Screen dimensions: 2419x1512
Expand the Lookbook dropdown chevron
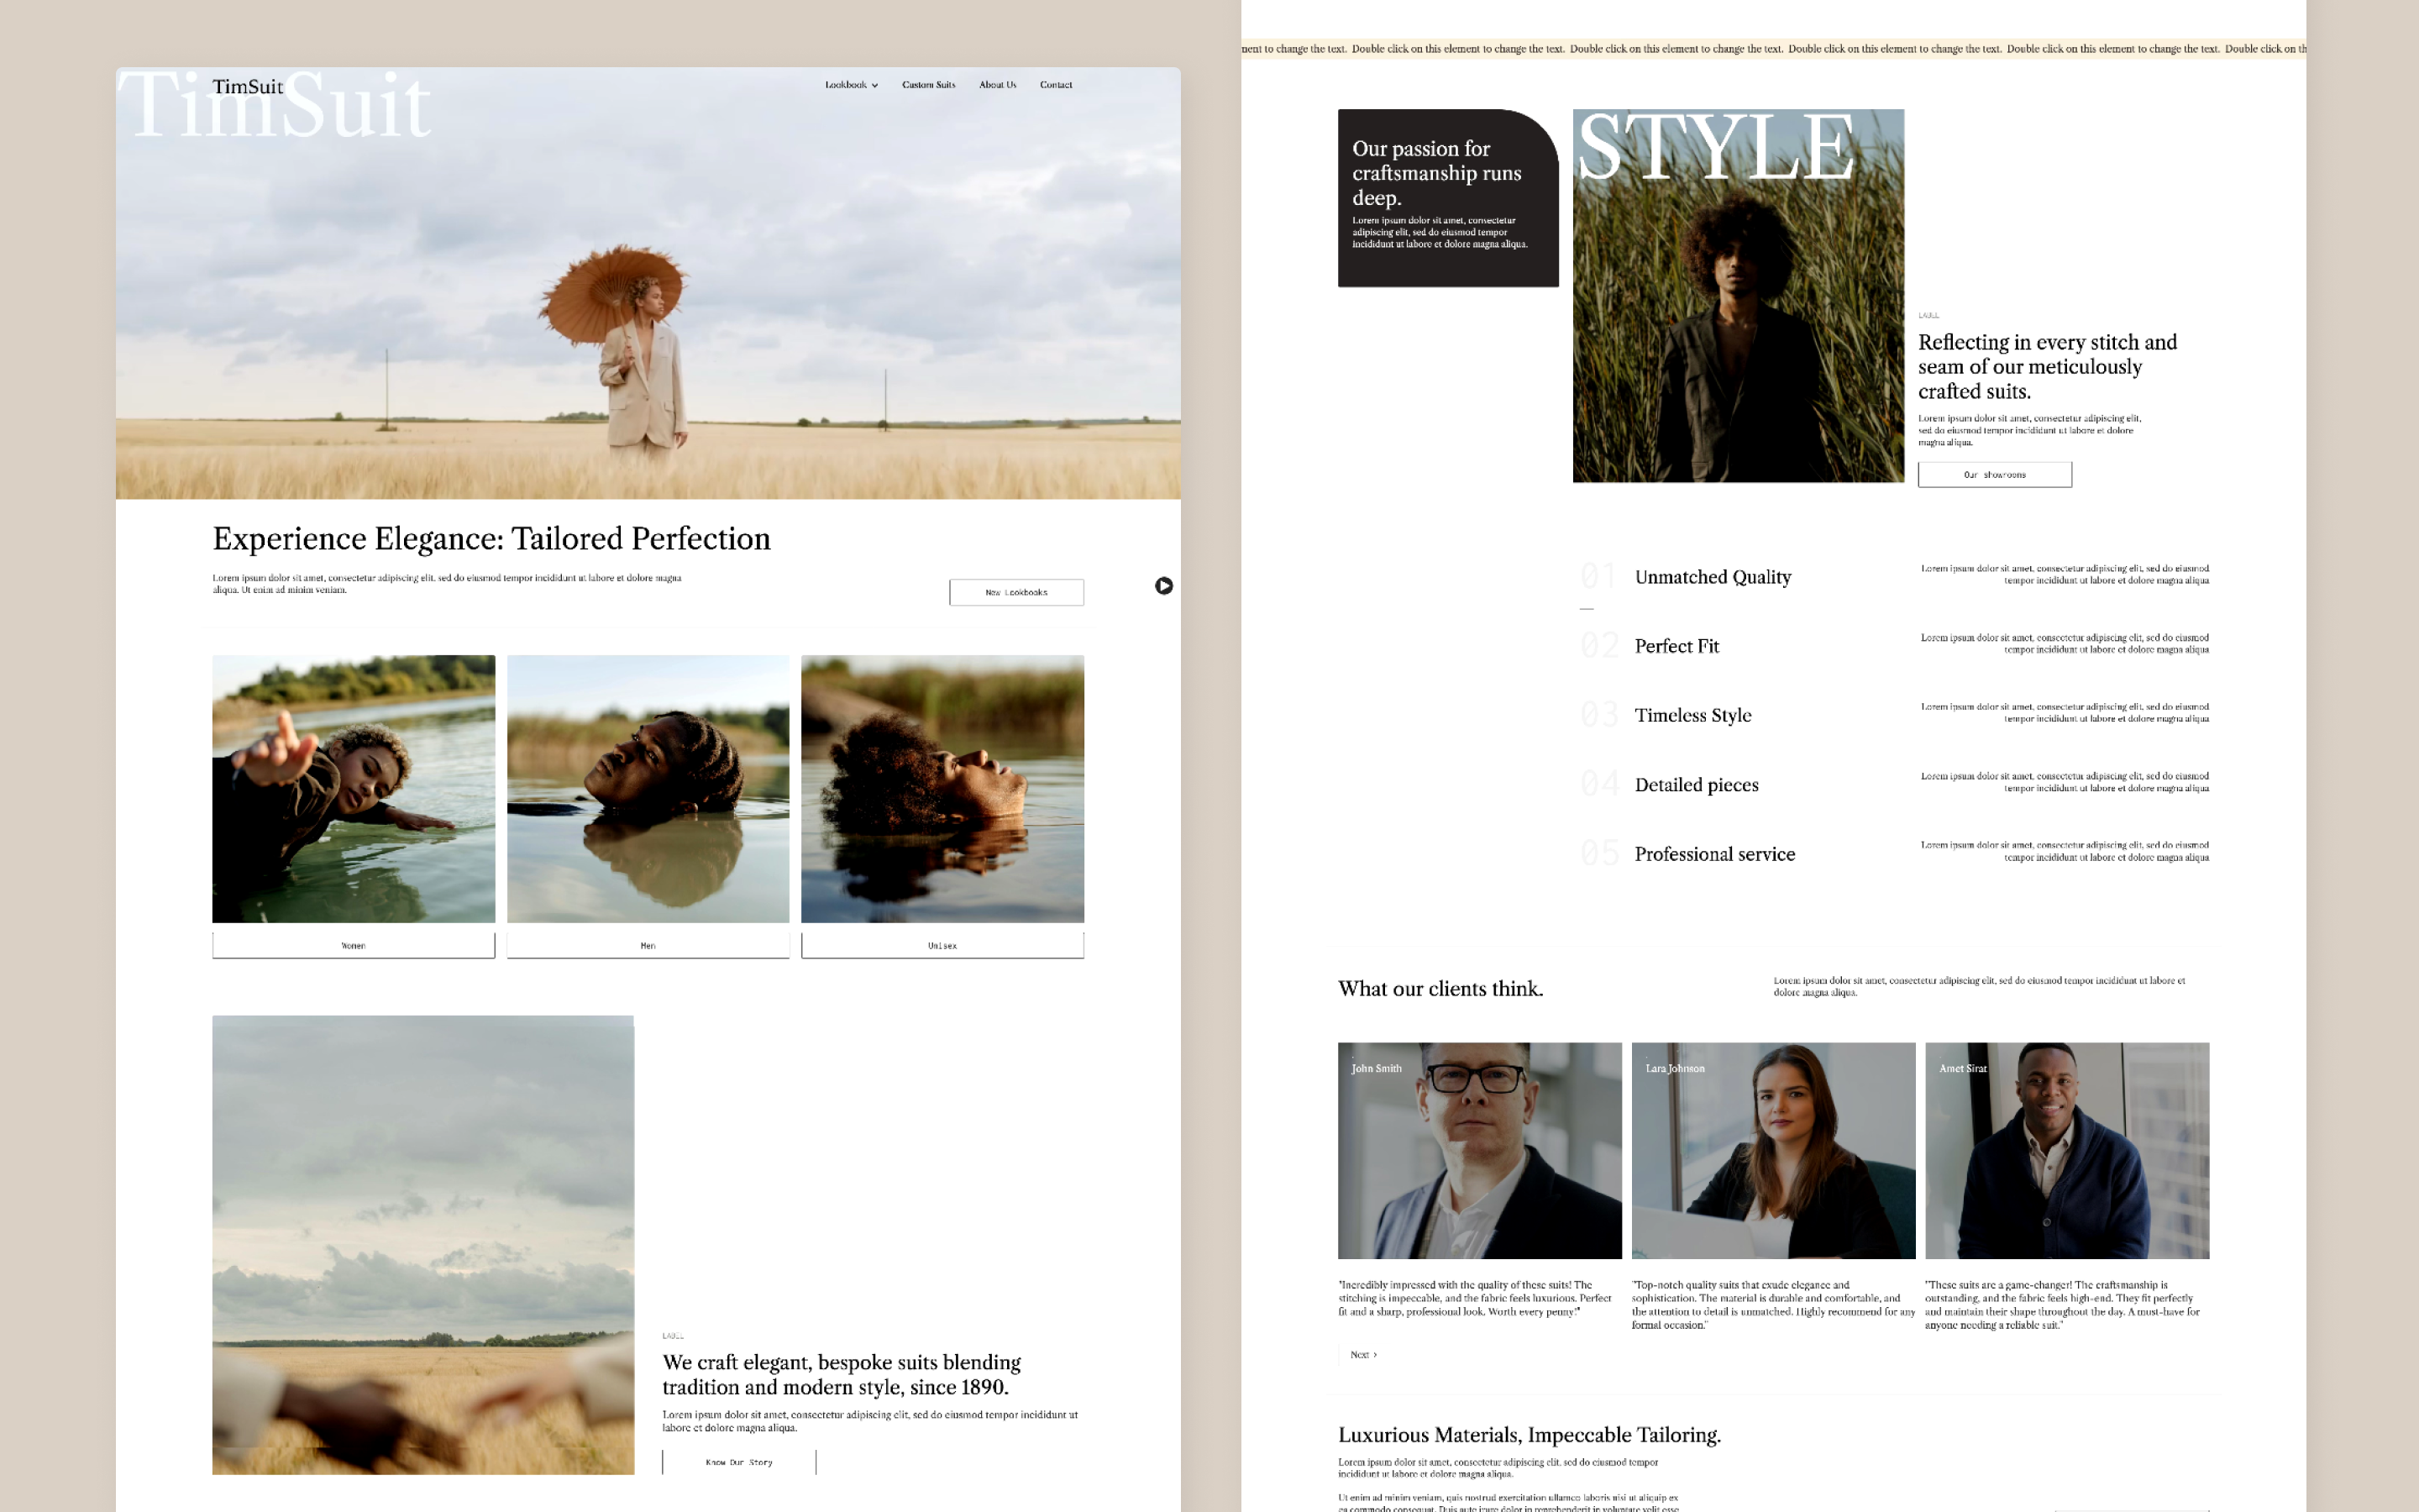874,86
